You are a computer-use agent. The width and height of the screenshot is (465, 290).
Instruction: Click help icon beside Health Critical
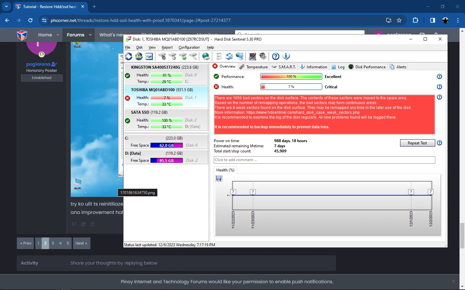pyautogui.click(x=439, y=87)
